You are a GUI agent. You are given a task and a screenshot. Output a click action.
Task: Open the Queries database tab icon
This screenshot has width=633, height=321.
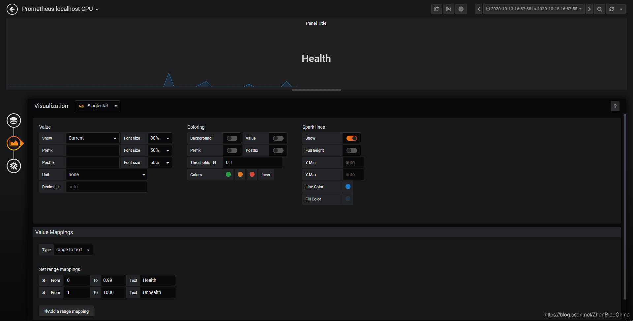click(x=14, y=120)
